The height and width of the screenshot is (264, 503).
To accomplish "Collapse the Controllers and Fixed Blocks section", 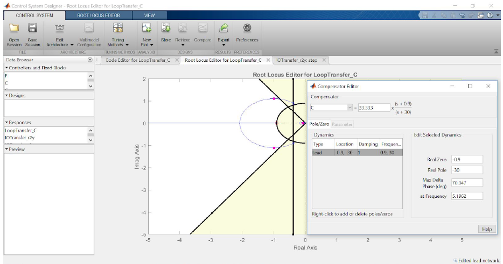I will click(6, 68).
